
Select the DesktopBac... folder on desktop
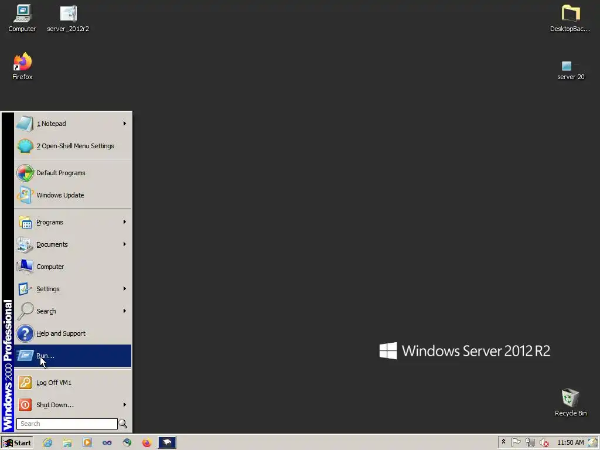pyautogui.click(x=570, y=18)
